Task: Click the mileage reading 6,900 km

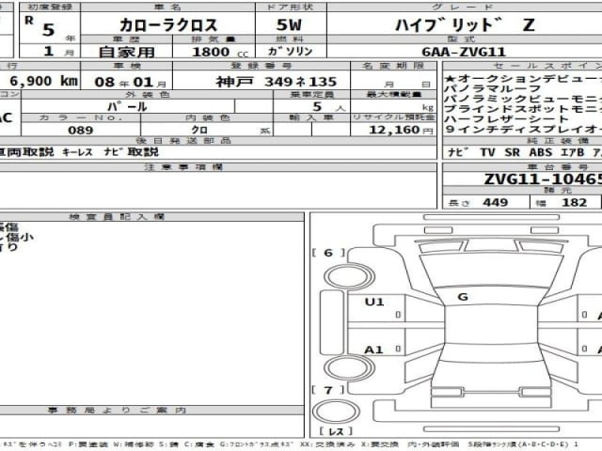Action: 44,81
